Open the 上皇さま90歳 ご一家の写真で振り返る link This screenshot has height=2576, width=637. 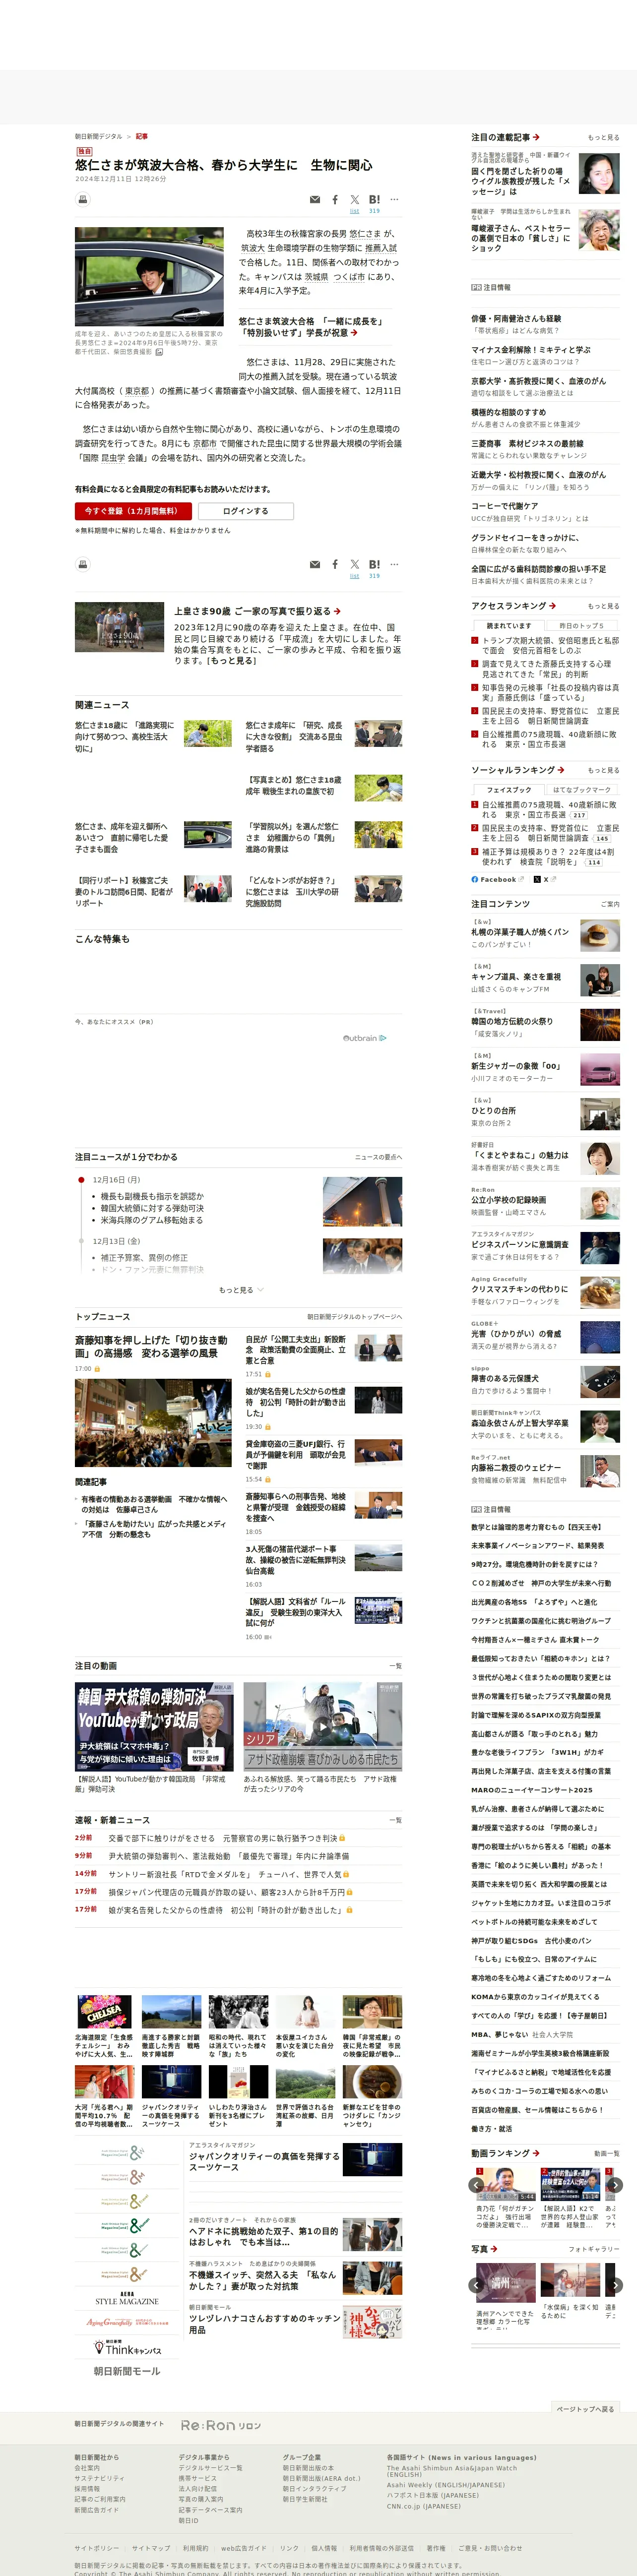257,611
